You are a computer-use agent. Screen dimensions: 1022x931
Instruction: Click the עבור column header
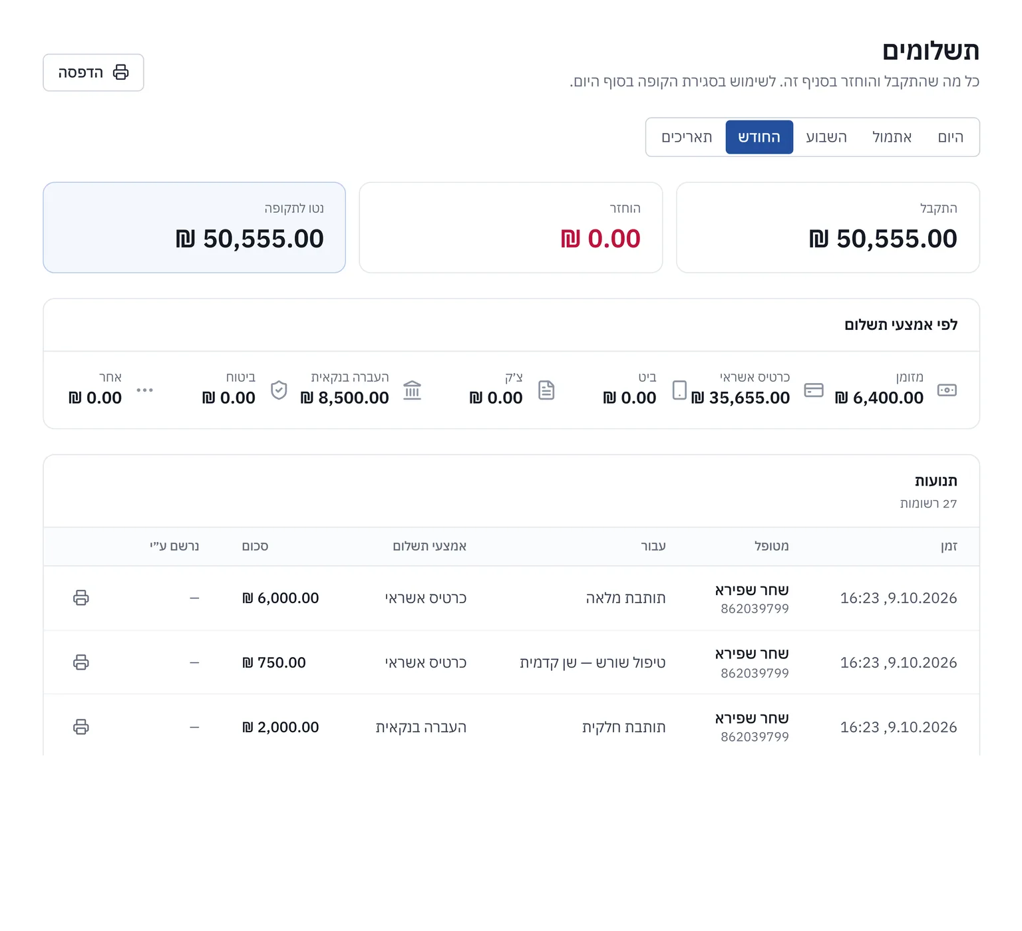click(653, 546)
